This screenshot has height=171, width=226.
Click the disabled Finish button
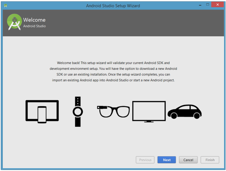tap(210, 160)
